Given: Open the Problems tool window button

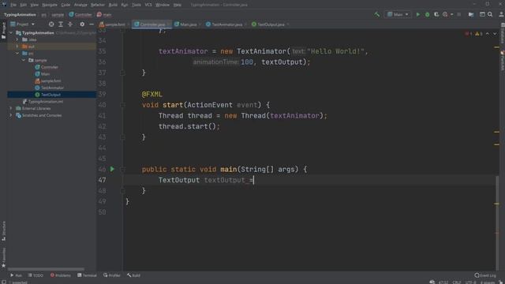Looking at the screenshot, I should pyautogui.click(x=60, y=275).
